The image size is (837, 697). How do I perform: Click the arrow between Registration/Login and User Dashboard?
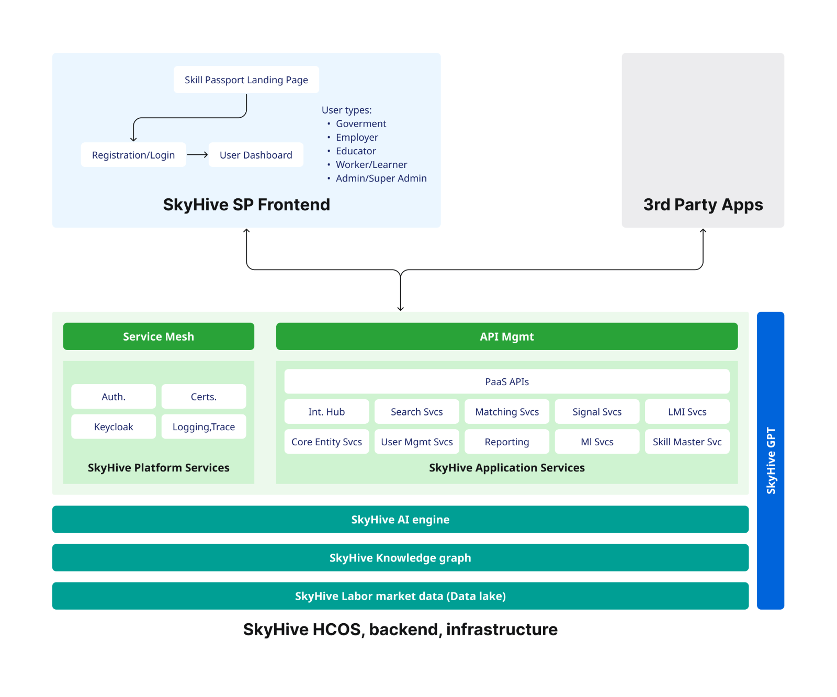click(197, 155)
